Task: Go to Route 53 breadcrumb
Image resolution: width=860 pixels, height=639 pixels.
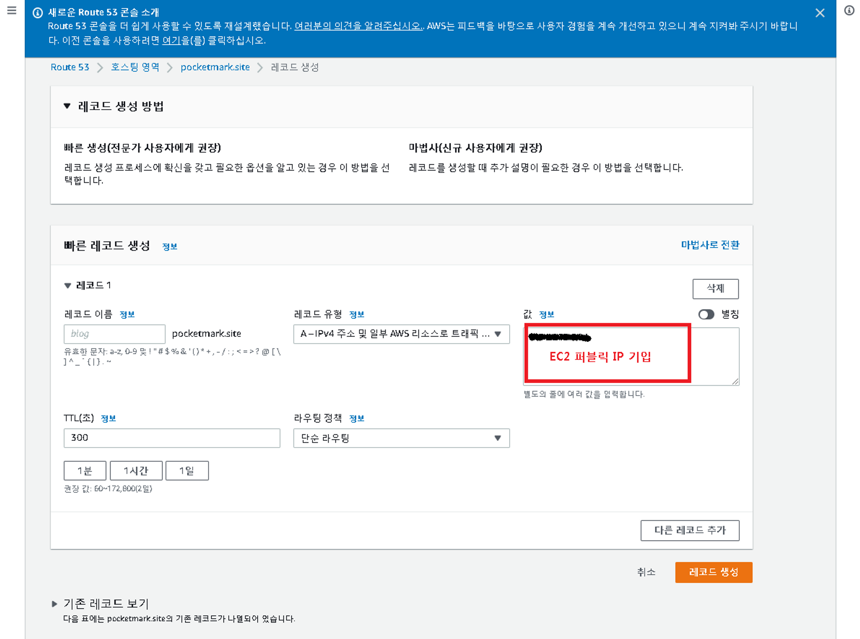Action: (x=70, y=67)
